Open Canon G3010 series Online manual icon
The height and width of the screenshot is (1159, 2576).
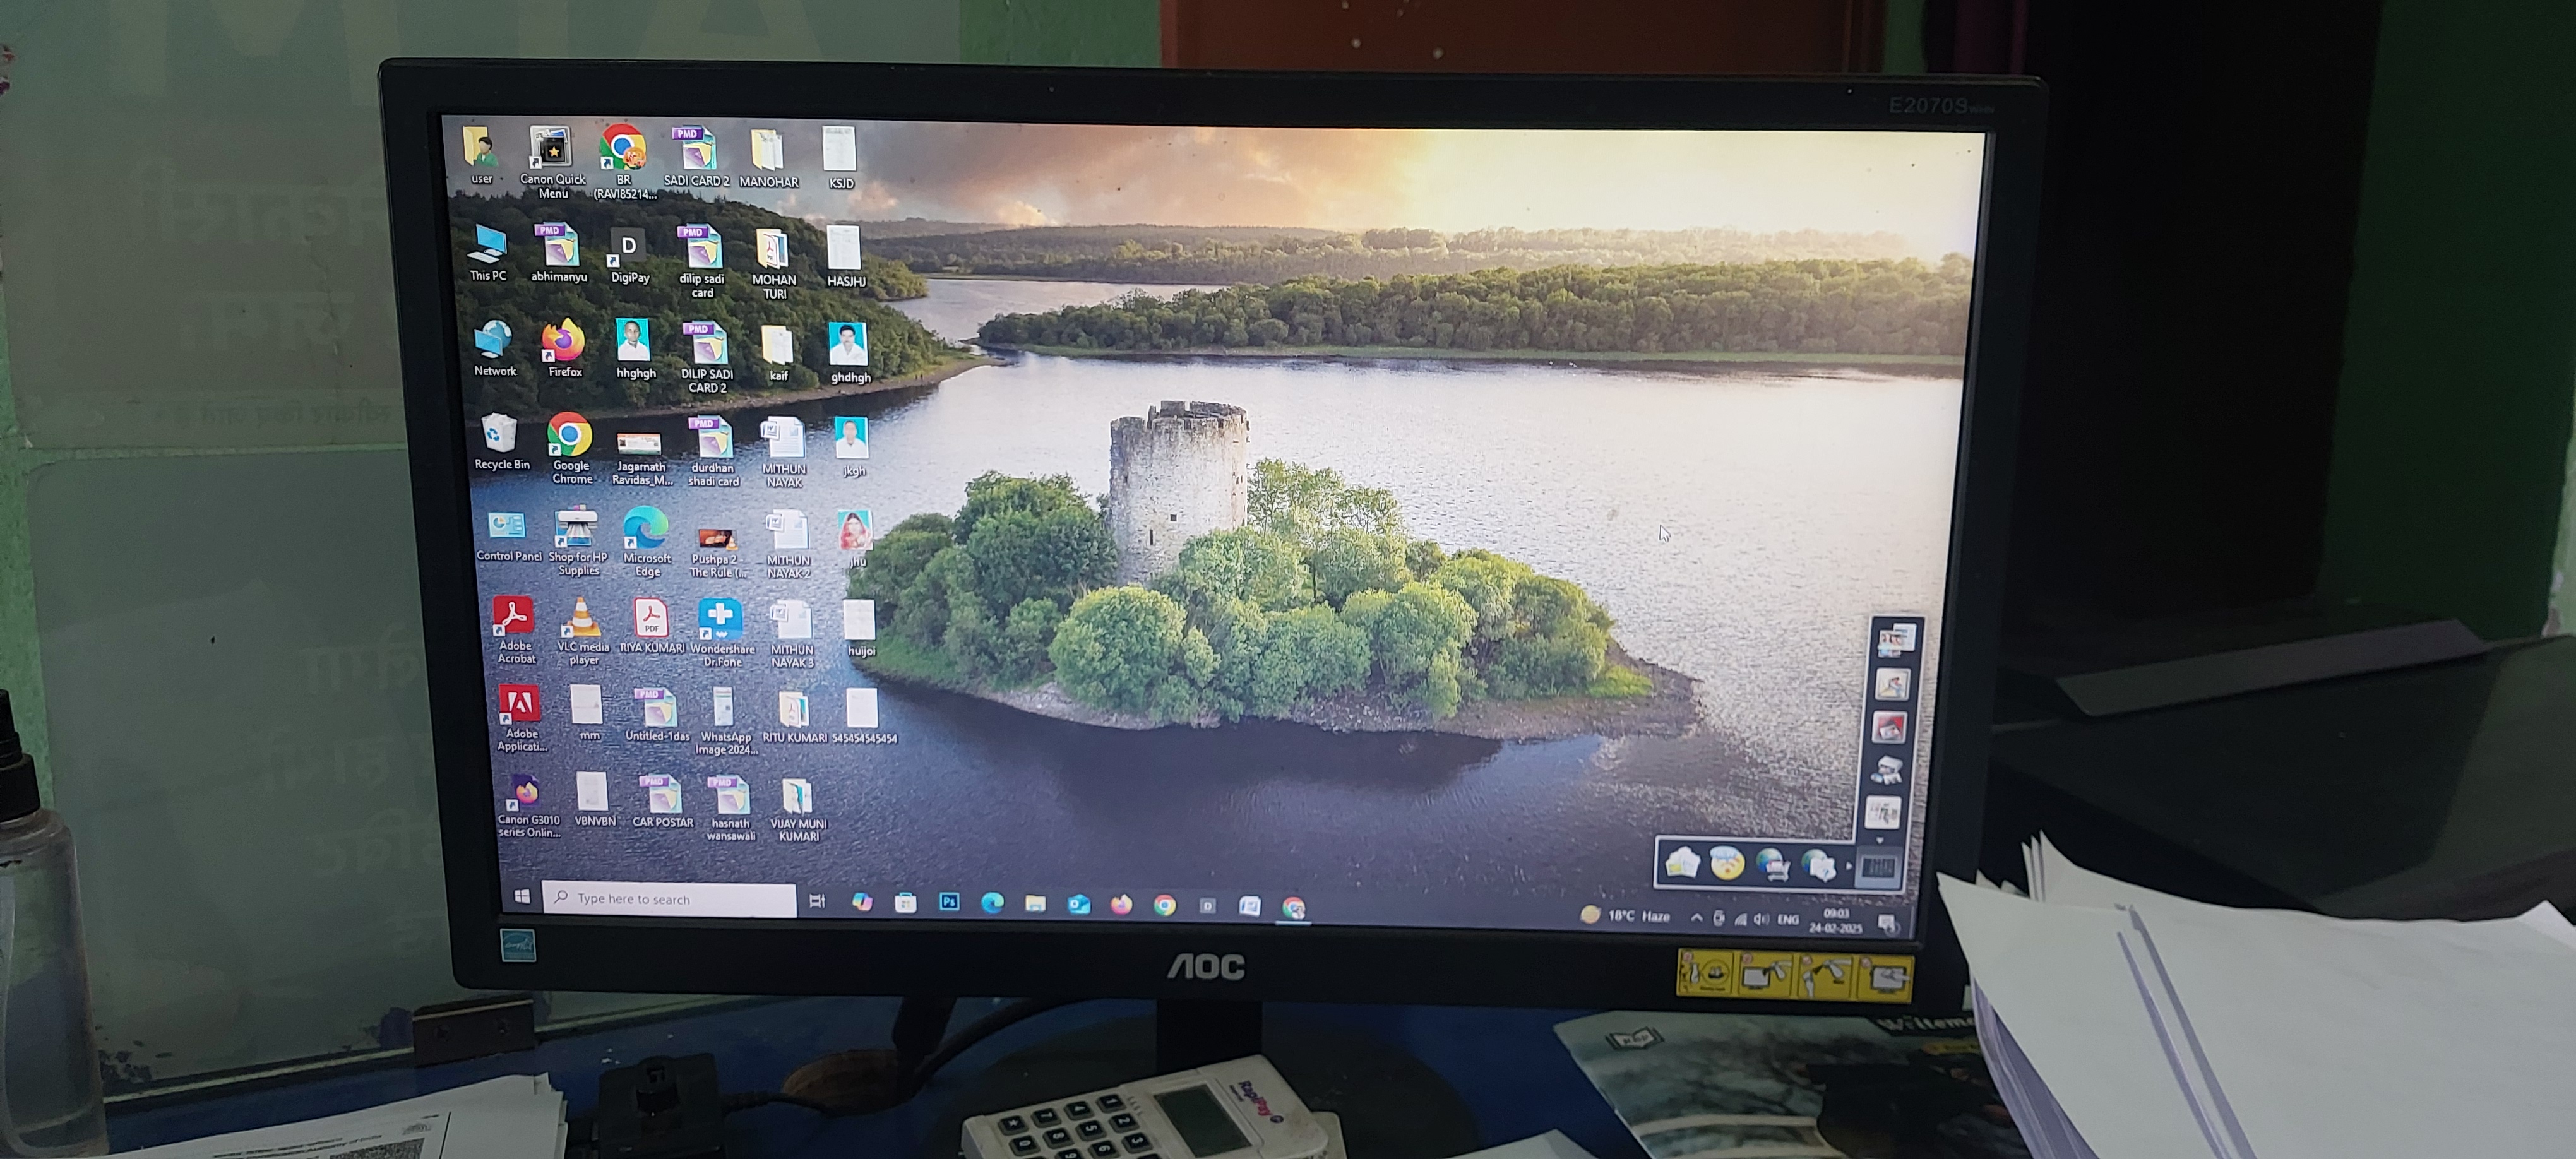click(529, 805)
